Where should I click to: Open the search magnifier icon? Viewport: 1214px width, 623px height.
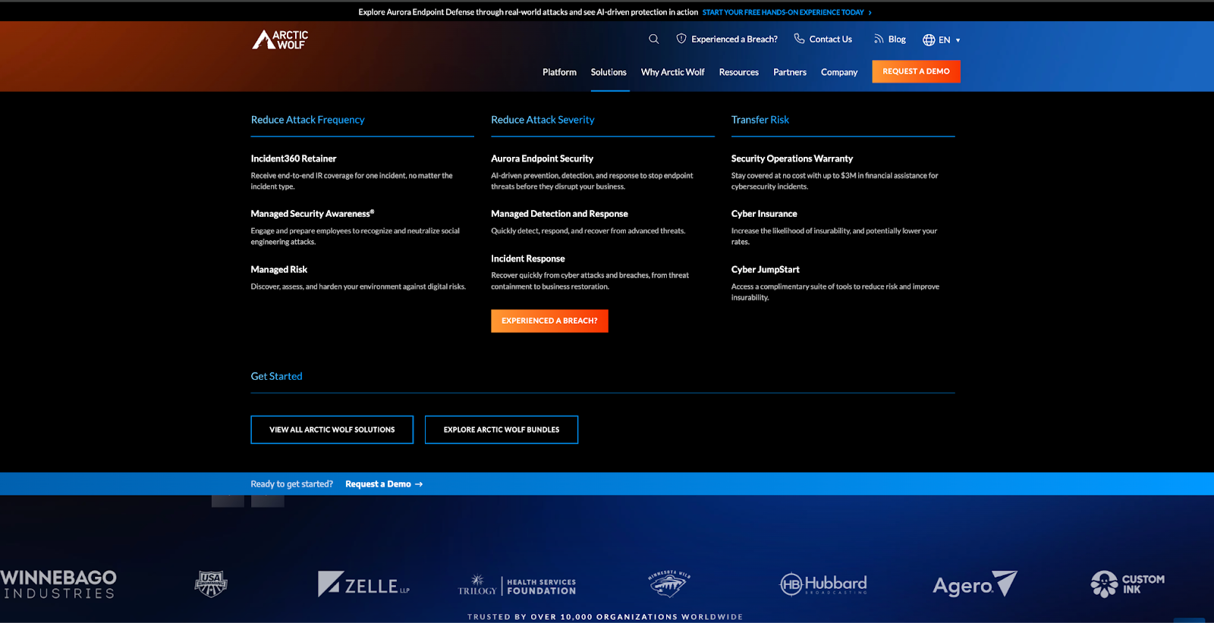tap(653, 39)
